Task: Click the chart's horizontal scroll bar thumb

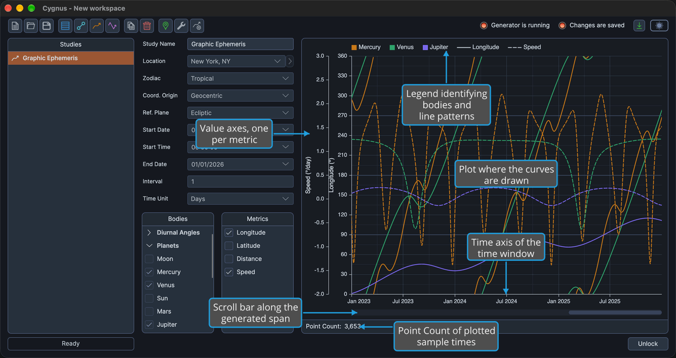Action: (615, 312)
